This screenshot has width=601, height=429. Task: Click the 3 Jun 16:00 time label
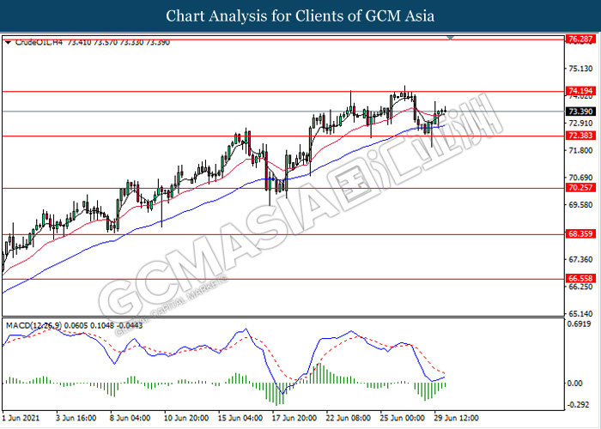(x=76, y=418)
